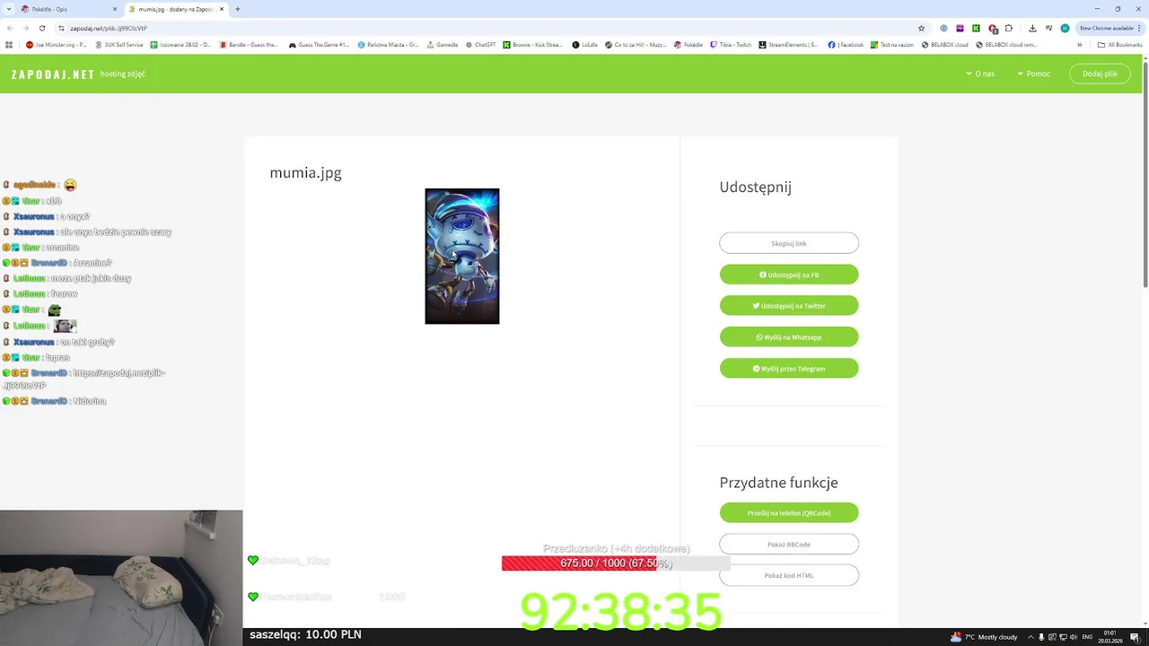Open the media control icon in toolbar
This screenshot has width=1149, height=646.
click(1048, 28)
